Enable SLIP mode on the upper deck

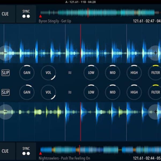(x=5, y=73)
